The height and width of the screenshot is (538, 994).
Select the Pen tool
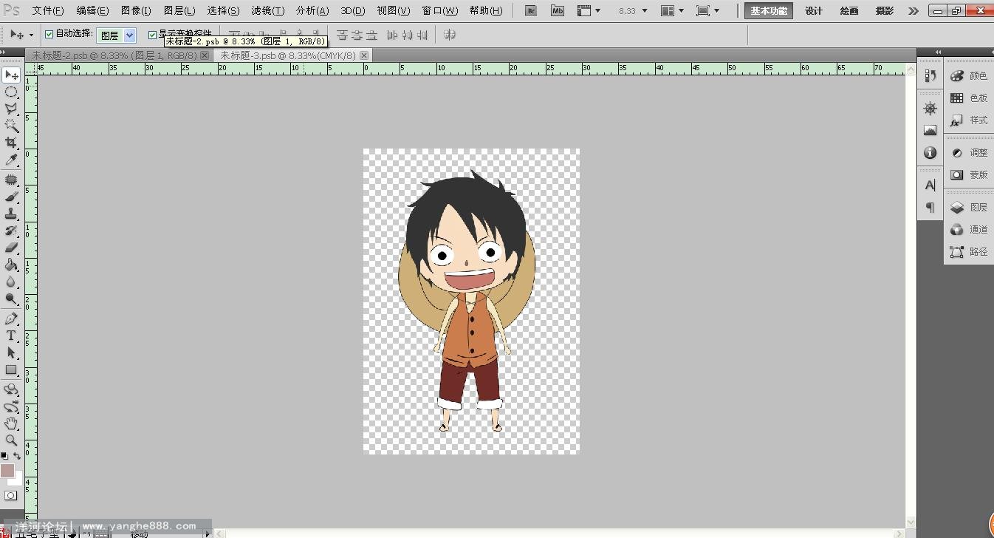[11, 319]
